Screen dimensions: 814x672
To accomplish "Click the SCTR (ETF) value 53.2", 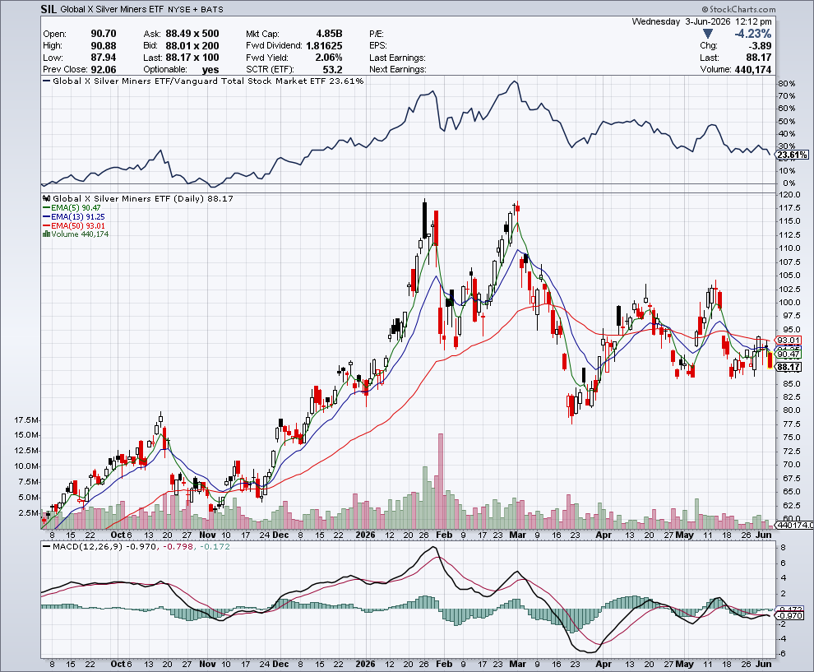I will 333,70.
